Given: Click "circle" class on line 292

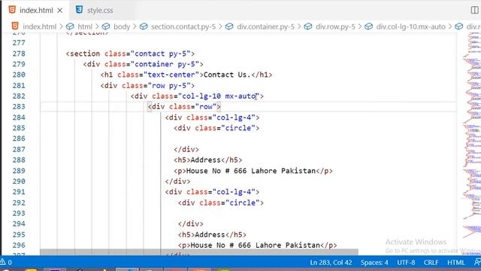Looking at the screenshot, I should click(242, 203).
